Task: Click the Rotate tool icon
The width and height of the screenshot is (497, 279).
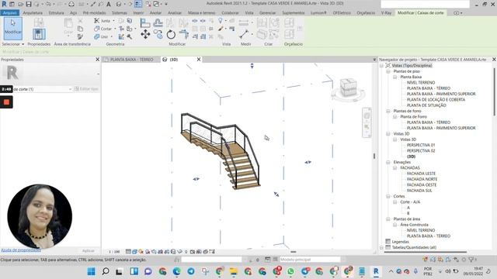Action: point(171,34)
